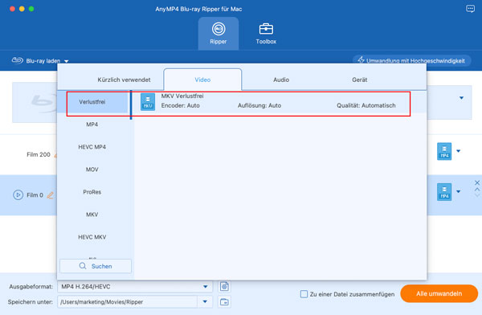The image size is (482, 315).
Task: Toggle Zu einer Datei zusammenfügen checkbox
Action: click(304, 294)
